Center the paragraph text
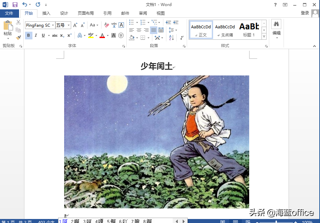The height and width of the screenshot is (223, 320). 139,30
